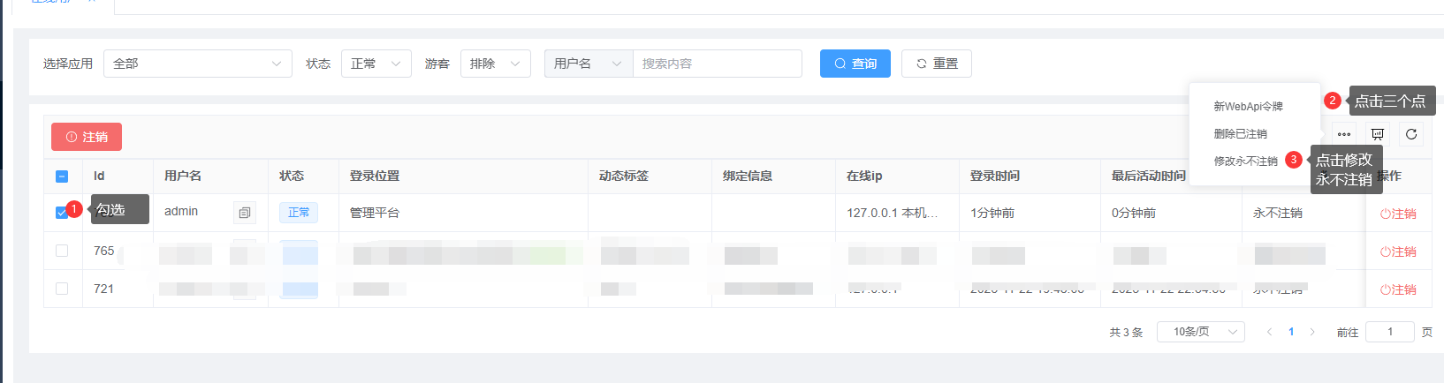Click the three-dots more options icon
The image size is (1444, 383).
1343,134
